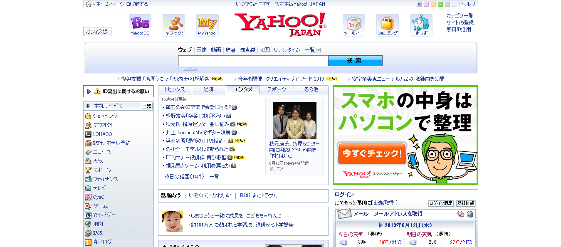The image size is (561, 247).
Task: Click the ログイン履歴 button
Action: (441, 203)
